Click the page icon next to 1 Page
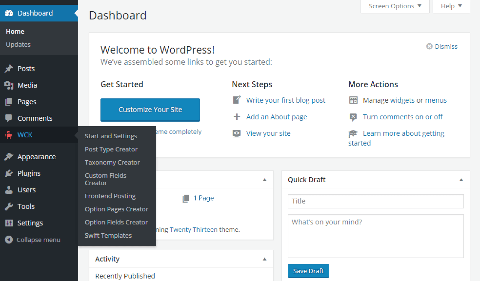The width and height of the screenshot is (480, 281). tap(186, 198)
